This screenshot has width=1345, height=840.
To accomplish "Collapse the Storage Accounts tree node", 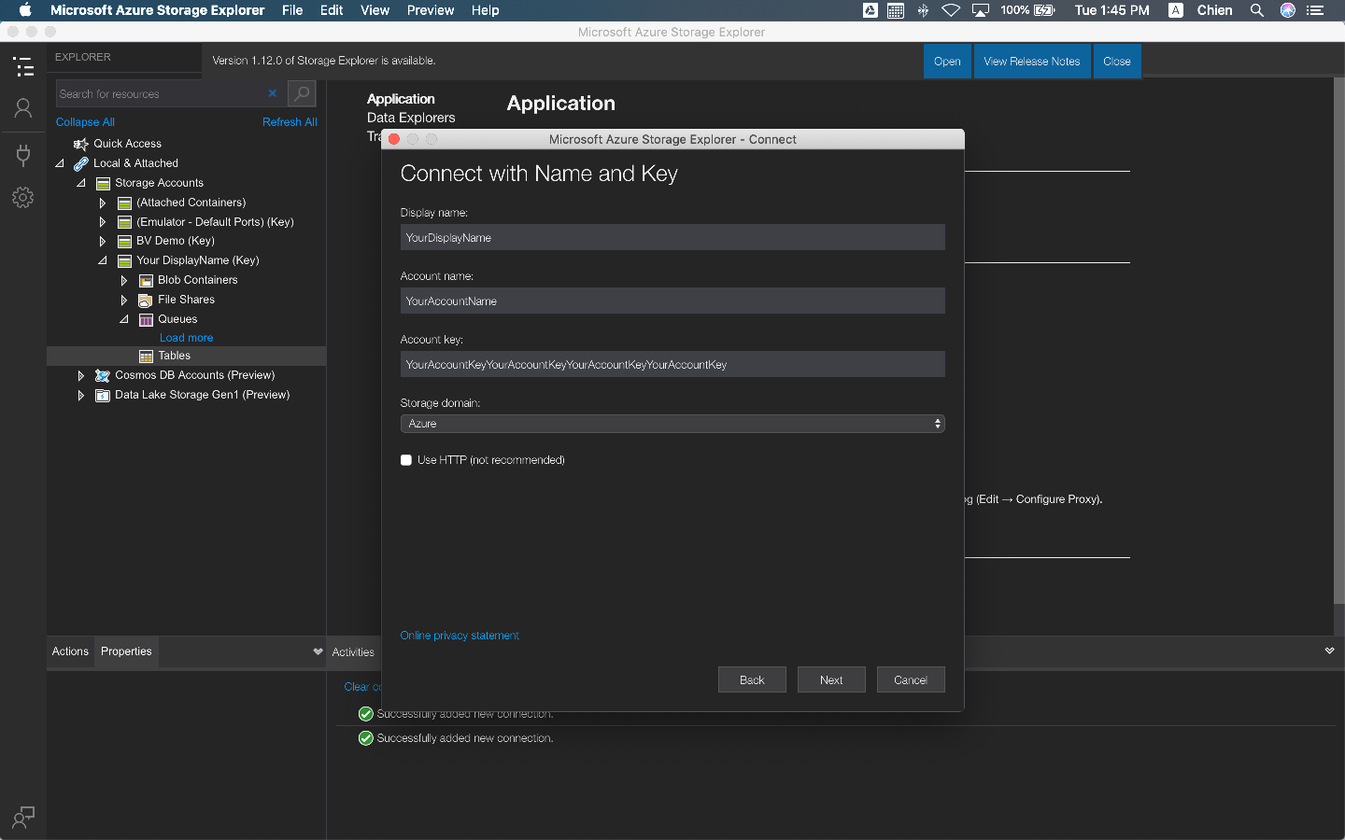I will (x=81, y=183).
